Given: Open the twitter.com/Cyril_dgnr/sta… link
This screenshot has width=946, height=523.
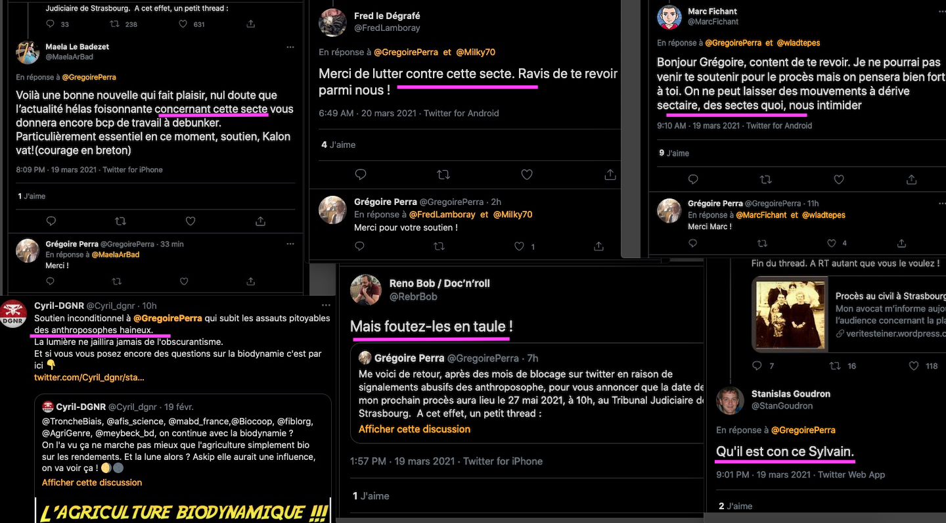Looking at the screenshot, I should pyautogui.click(x=89, y=377).
